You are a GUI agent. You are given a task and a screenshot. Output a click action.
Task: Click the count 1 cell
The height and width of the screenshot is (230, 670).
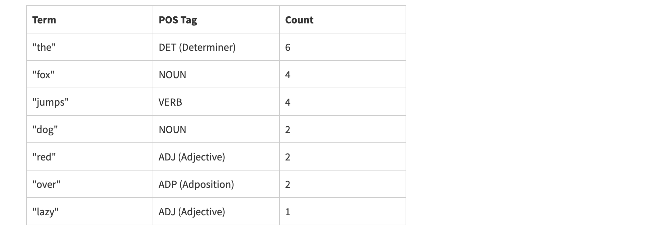(x=288, y=212)
